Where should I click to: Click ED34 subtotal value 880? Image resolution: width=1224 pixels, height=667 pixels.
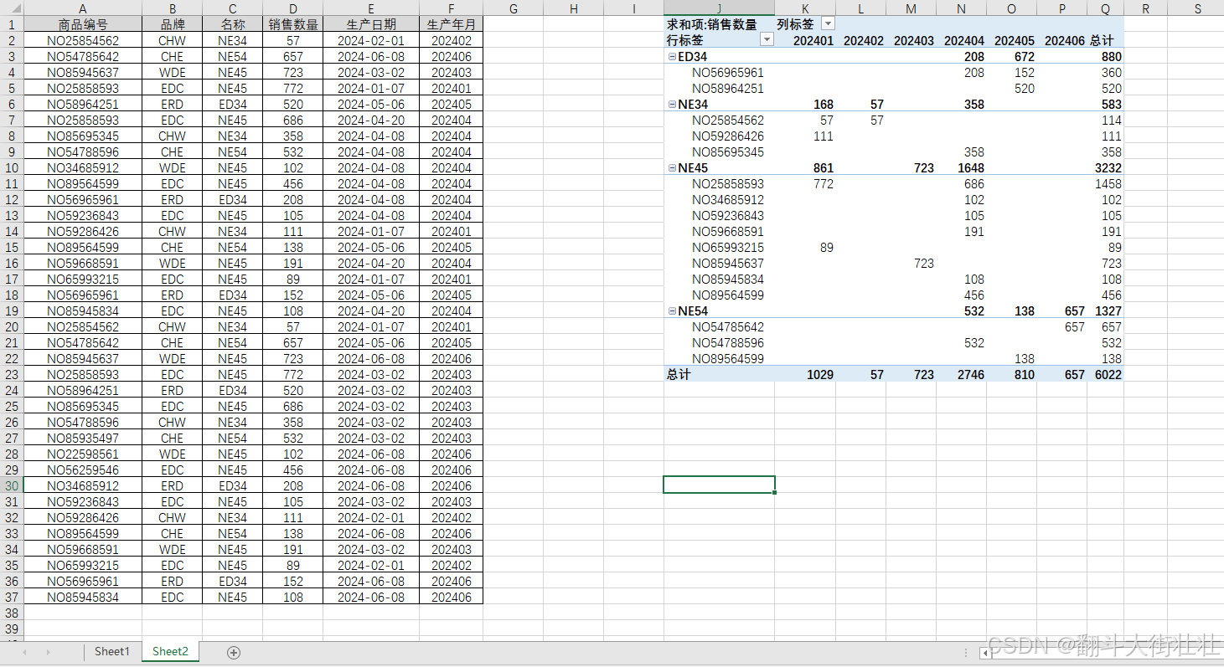point(1112,57)
